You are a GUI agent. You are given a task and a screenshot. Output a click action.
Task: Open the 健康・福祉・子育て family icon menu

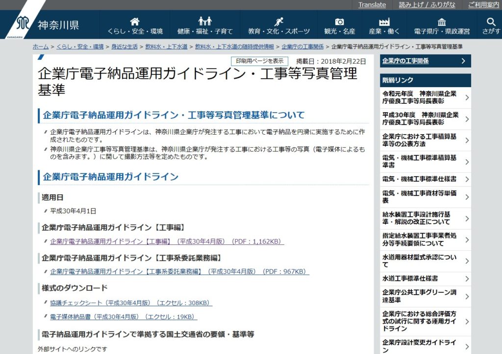205,22
